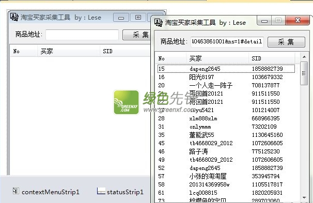Maximize the designer form window

[138, 18]
